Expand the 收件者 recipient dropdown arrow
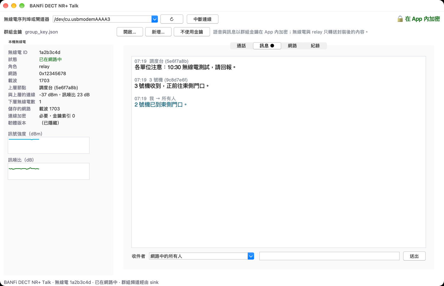 click(251, 256)
